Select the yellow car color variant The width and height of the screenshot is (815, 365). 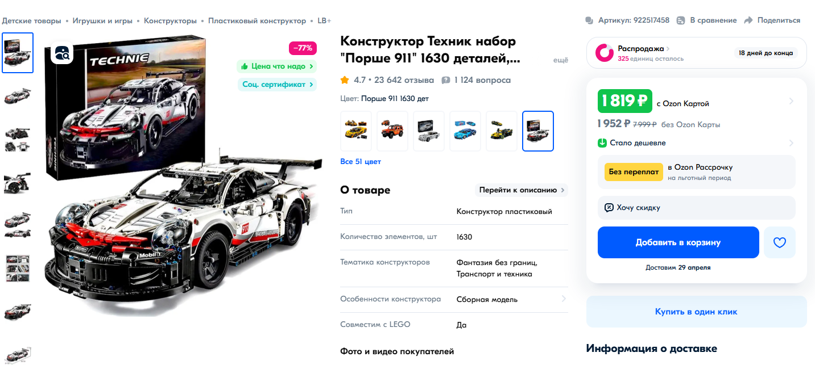pyautogui.click(x=356, y=131)
